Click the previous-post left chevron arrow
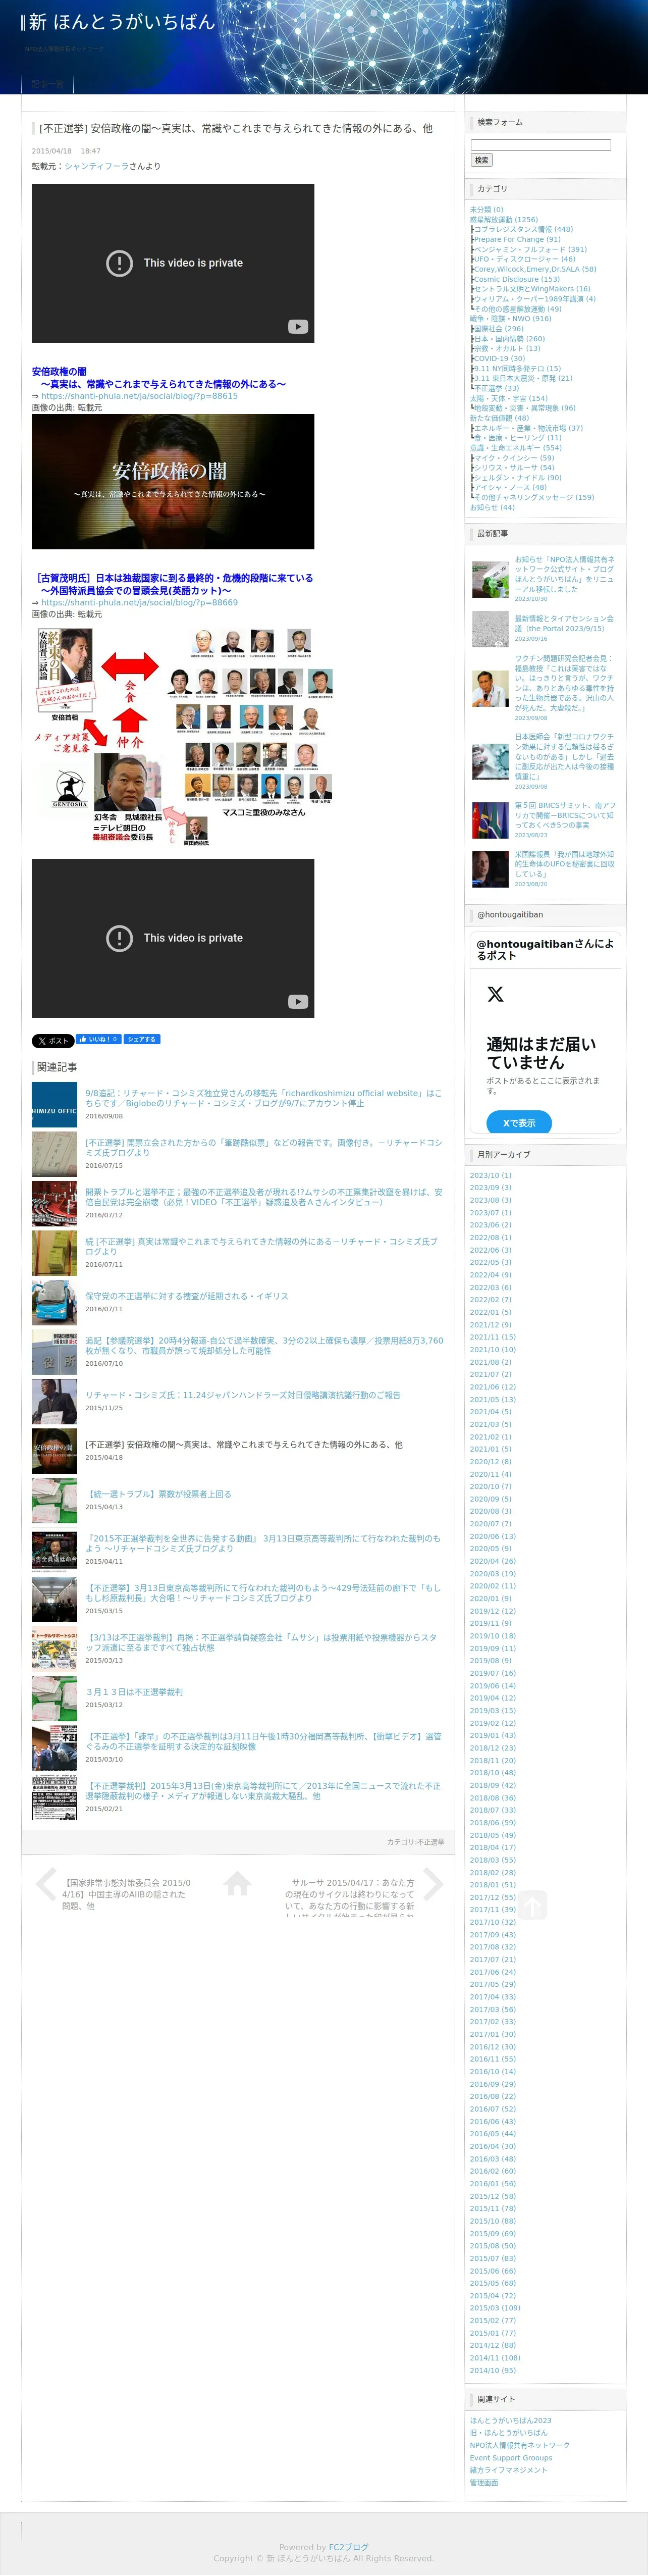Screen dimensions: 648x2575 [45, 1883]
